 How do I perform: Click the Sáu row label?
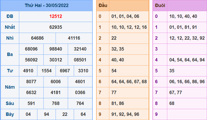pos(10,103)
